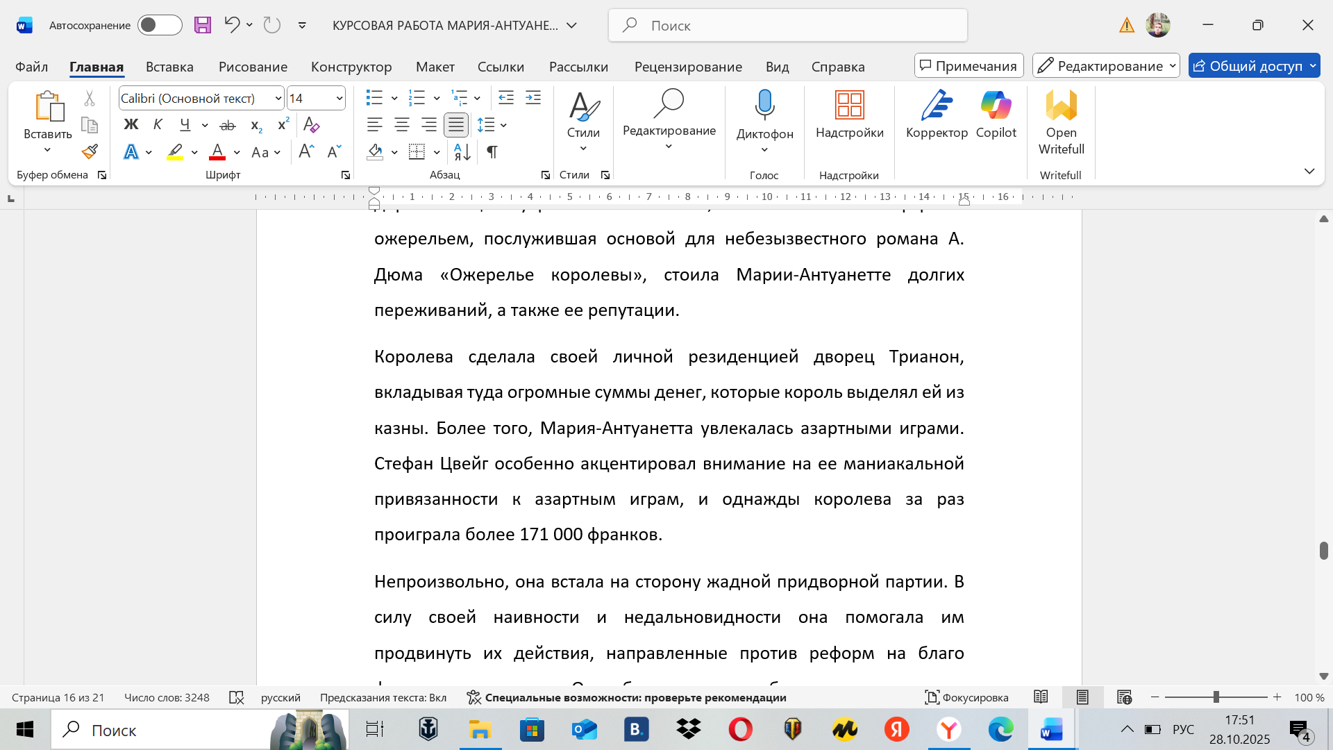Image resolution: width=1333 pixels, height=750 pixels.
Task: Click the search field in title bar
Action: click(787, 25)
